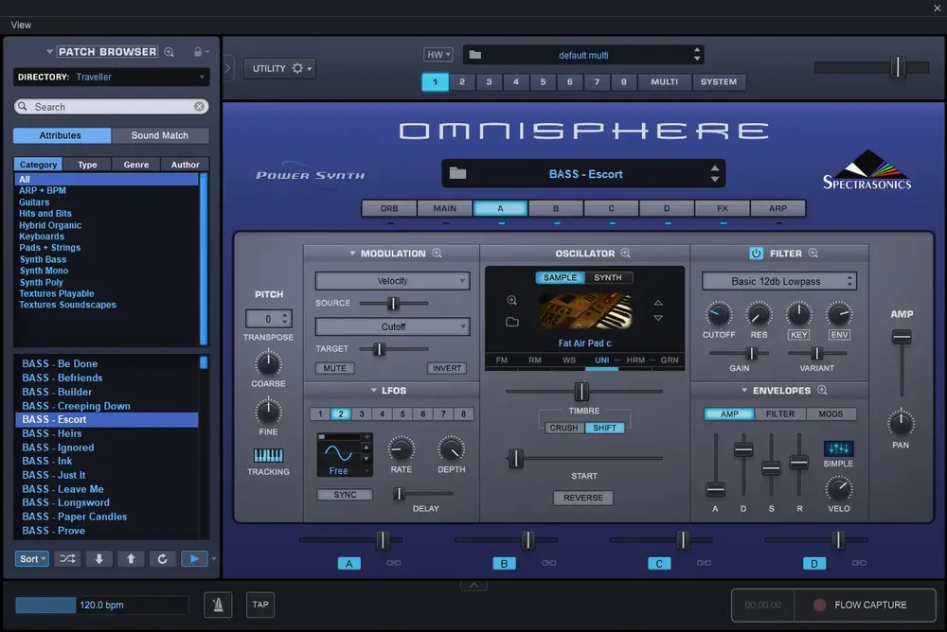
Task: Select next soundsource with down arrow
Action: (658, 318)
